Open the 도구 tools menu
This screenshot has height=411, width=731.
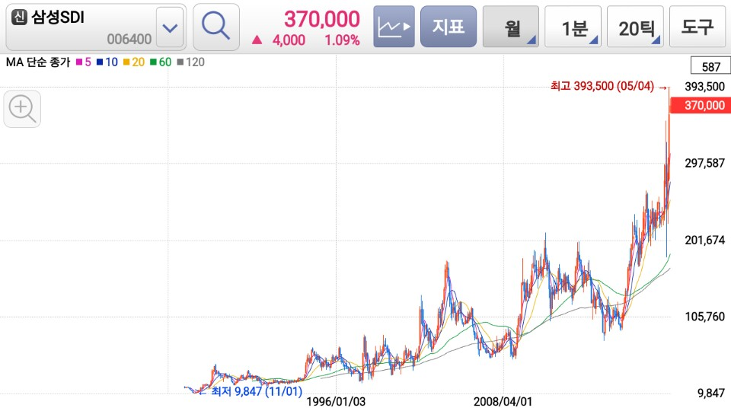[698, 27]
